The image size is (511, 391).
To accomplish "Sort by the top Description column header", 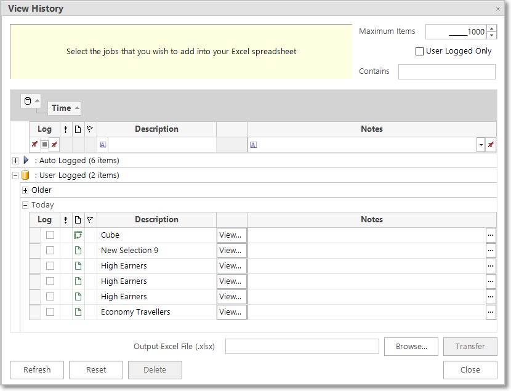I will pos(156,129).
